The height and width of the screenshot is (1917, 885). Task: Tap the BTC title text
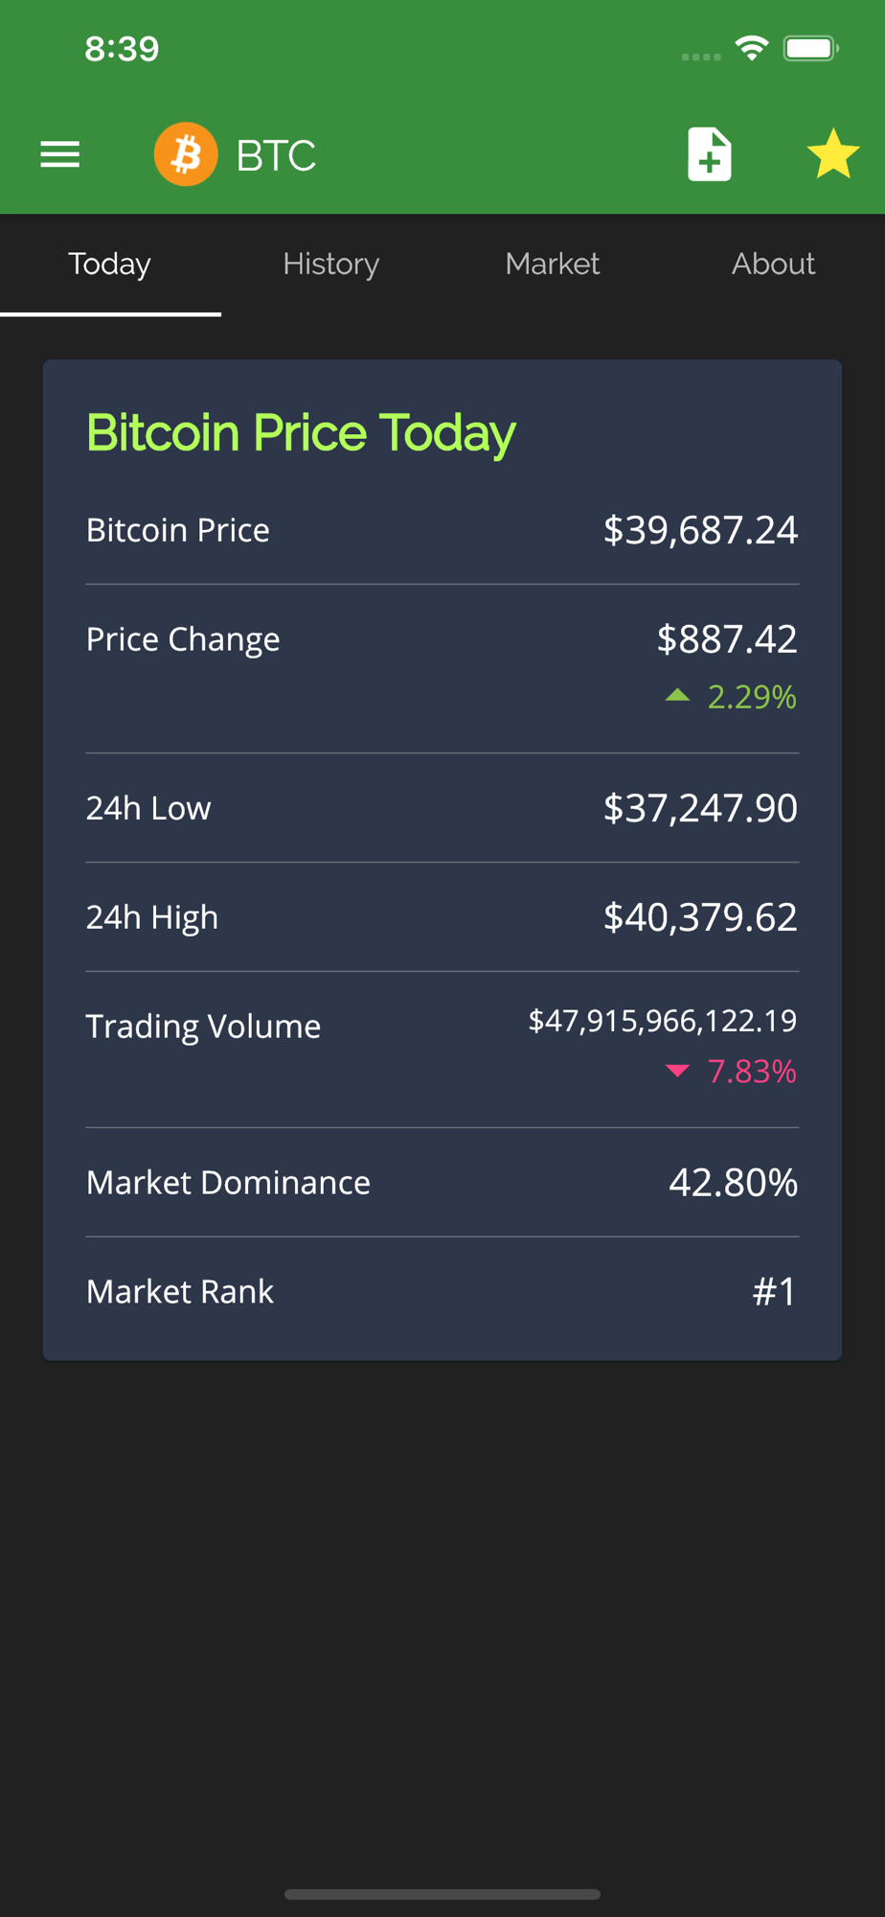coord(276,155)
